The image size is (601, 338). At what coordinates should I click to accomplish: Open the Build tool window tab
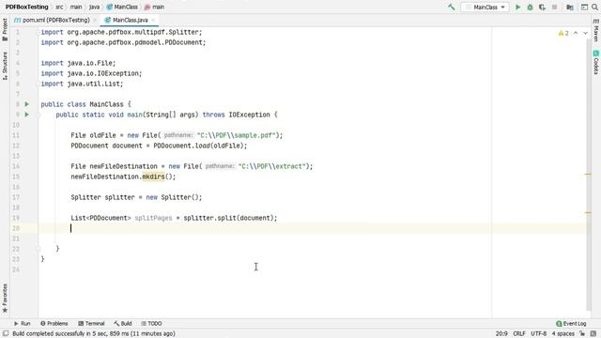pos(123,323)
